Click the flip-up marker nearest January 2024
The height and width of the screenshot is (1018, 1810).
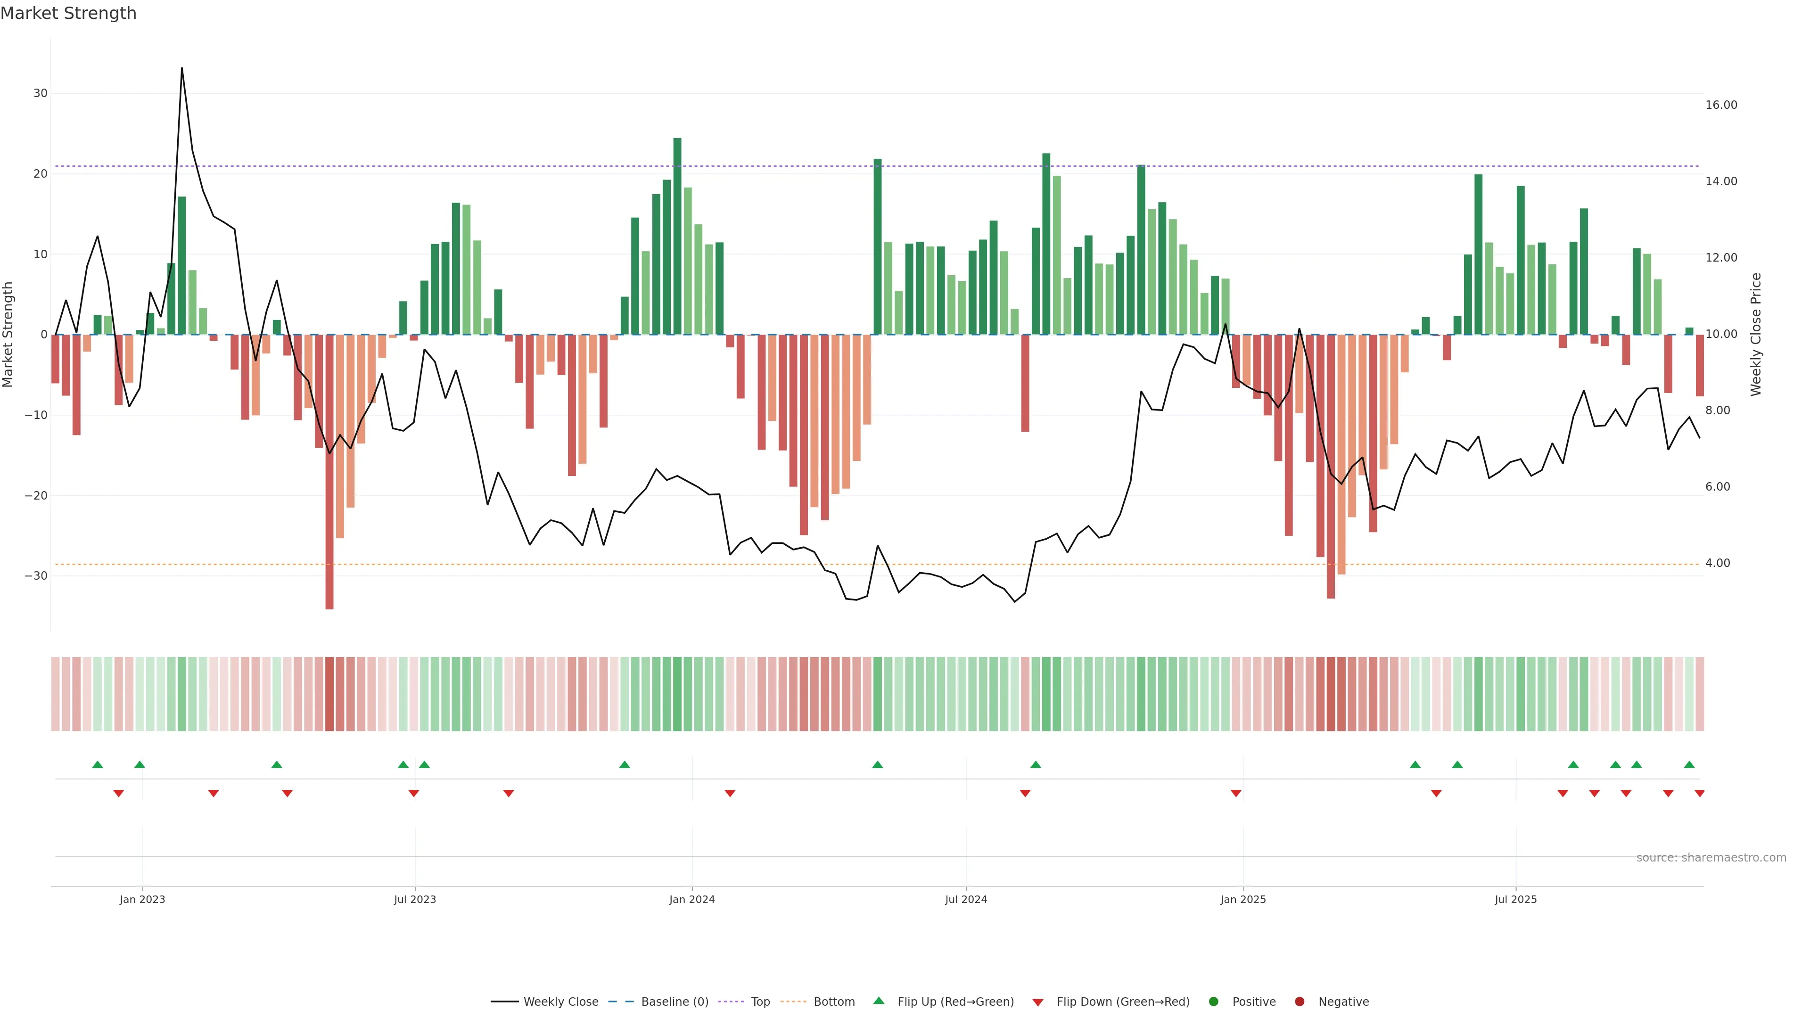[625, 764]
